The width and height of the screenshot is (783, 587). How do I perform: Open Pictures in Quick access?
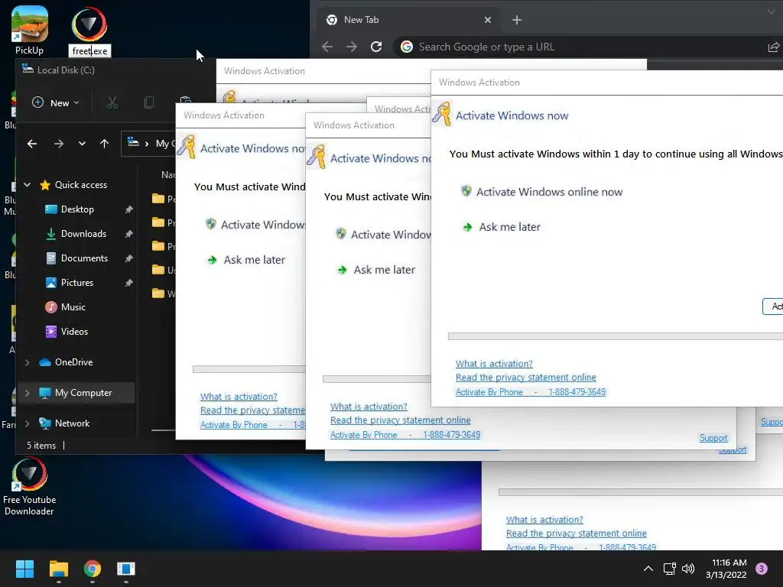tap(77, 283)
